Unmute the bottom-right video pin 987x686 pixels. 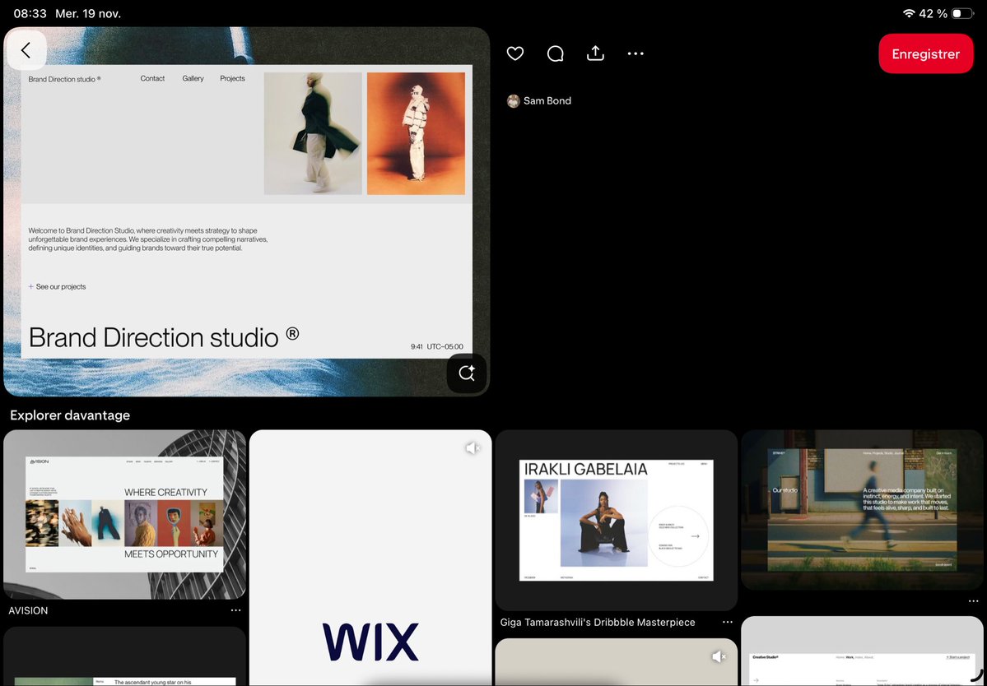pyautogui.click(x=719, y=656)
